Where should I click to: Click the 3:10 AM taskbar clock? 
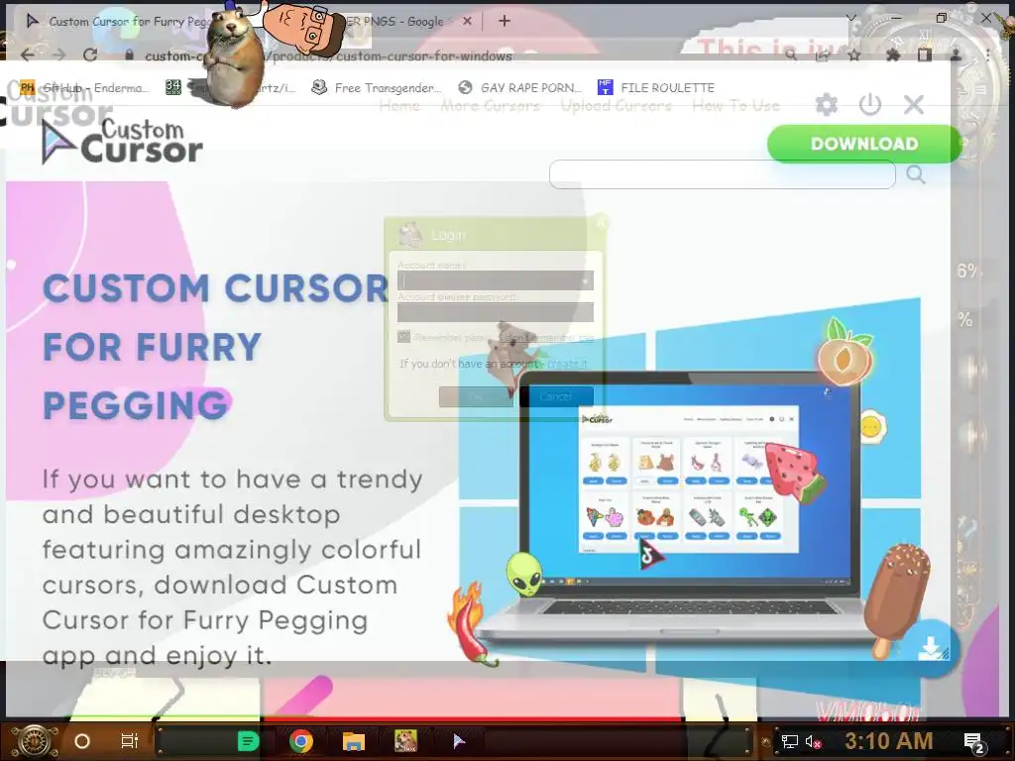888,741
